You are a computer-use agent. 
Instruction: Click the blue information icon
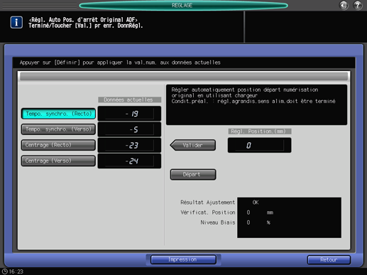16,23
